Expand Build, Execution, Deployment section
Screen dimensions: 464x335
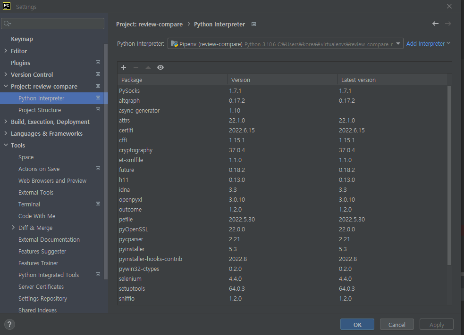click(6, 122)
